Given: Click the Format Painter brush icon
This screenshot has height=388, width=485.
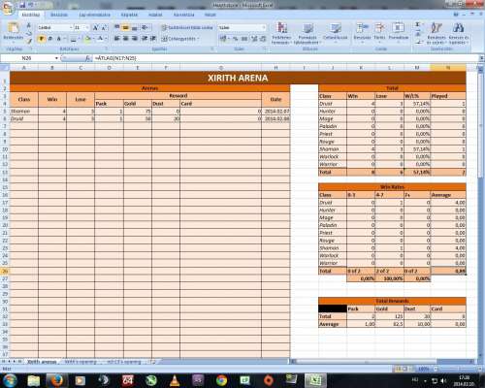Looking at the screenshot, I should click(29, 41).
